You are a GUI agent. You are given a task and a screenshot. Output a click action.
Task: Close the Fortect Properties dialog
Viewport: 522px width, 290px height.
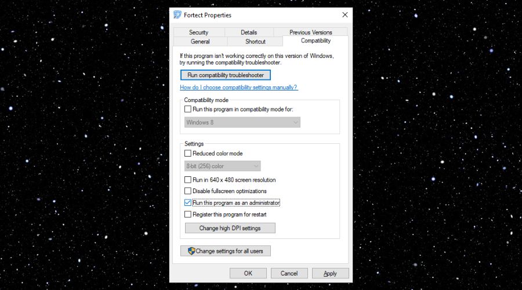click(345, 14)
